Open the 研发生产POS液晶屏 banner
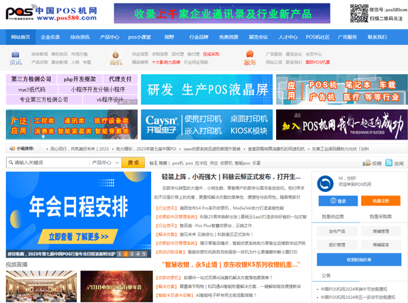Viewport: 408px width, 303px height. point(207,89)
